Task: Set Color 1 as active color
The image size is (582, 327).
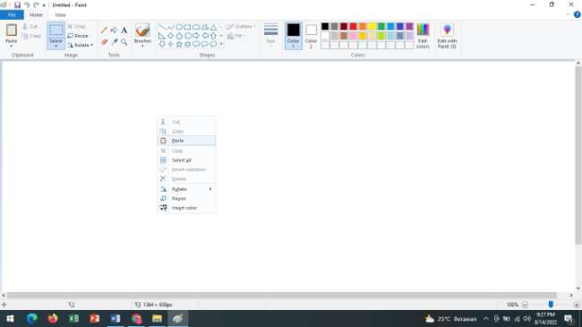Action: [x=293, y=36]
